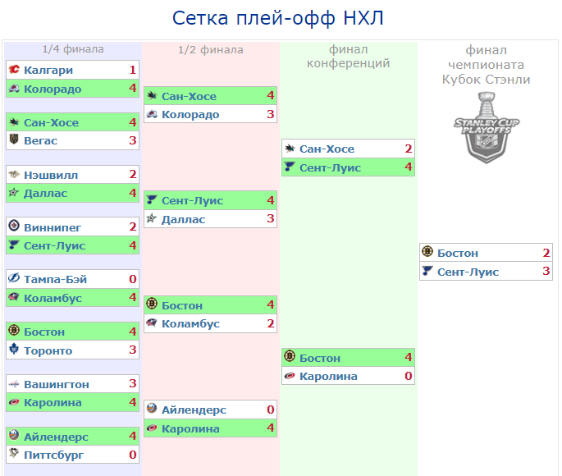562x476 pixels.
Task: Select the Вашингтон team name
Action: 57,384
